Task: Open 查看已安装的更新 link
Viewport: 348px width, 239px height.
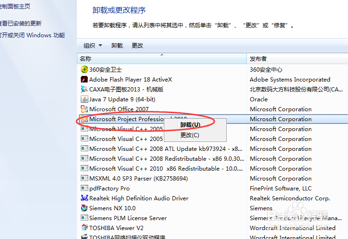Action: click(20, 23)
